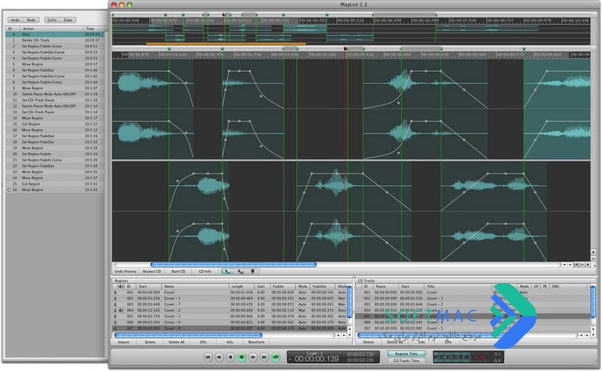Toggle the lock icon of region 005
The width and height of the screenshot is (602, 371).
[x=115, y=316]
